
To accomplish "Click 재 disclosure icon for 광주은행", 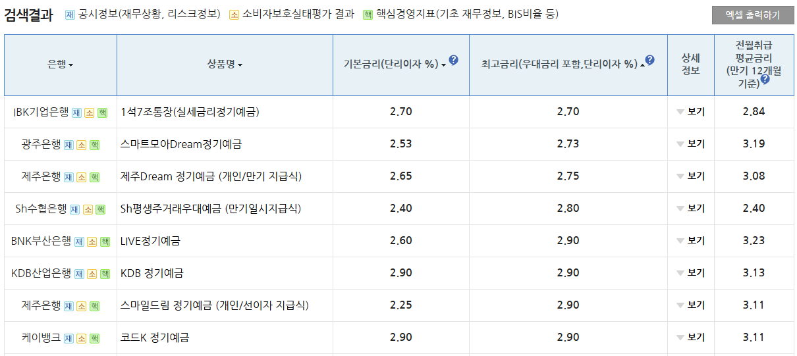I will 69,145.
